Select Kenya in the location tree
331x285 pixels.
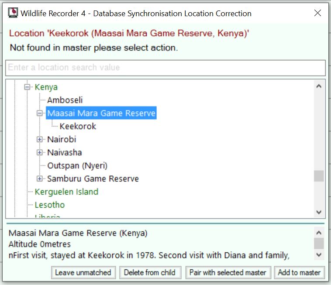click(x=46, y=87)
